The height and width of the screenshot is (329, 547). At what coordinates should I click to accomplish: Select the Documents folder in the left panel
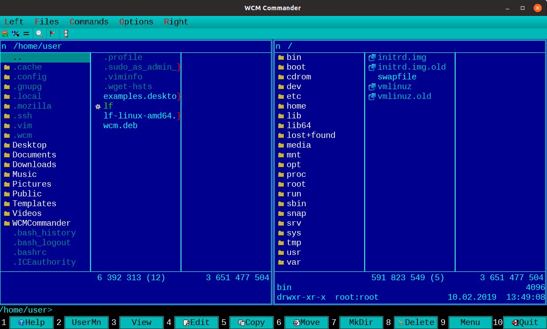click(34, 155)
